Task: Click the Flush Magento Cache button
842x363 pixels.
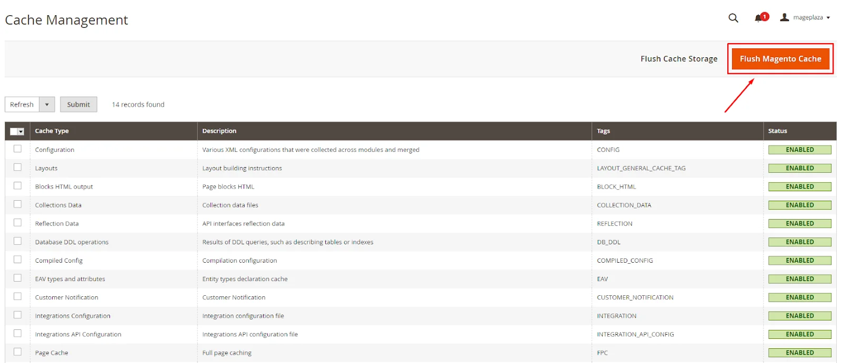Action: click(780, 59)
